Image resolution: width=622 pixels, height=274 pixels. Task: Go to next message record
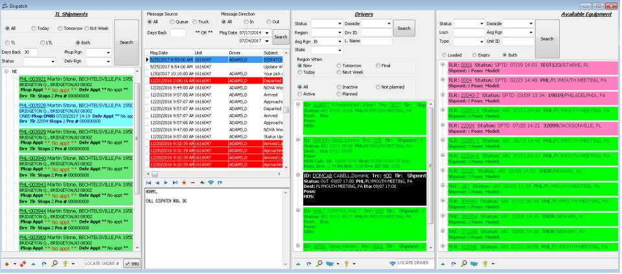point(167,183)
